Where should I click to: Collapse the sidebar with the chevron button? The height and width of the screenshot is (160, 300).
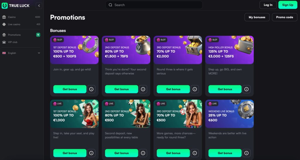coord(39,6)
